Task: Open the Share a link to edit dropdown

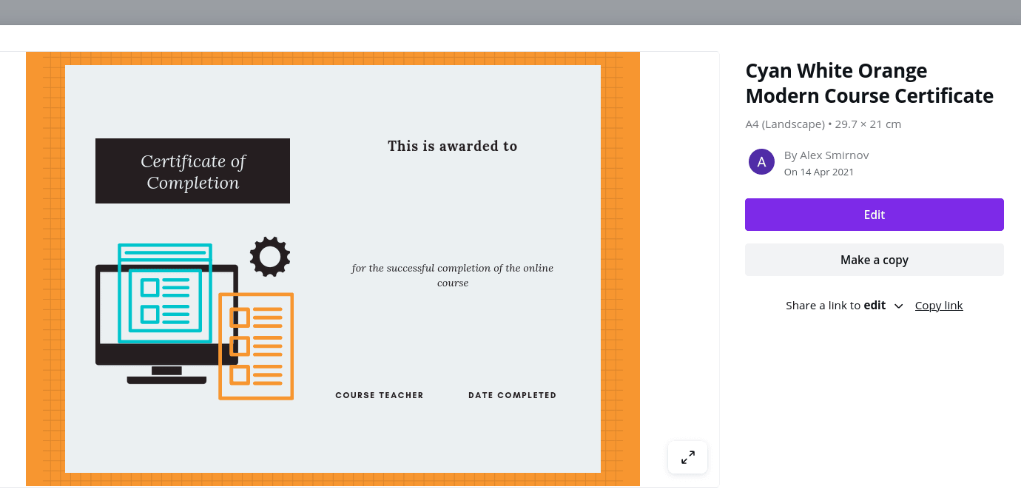Action: tap(844, 305)
